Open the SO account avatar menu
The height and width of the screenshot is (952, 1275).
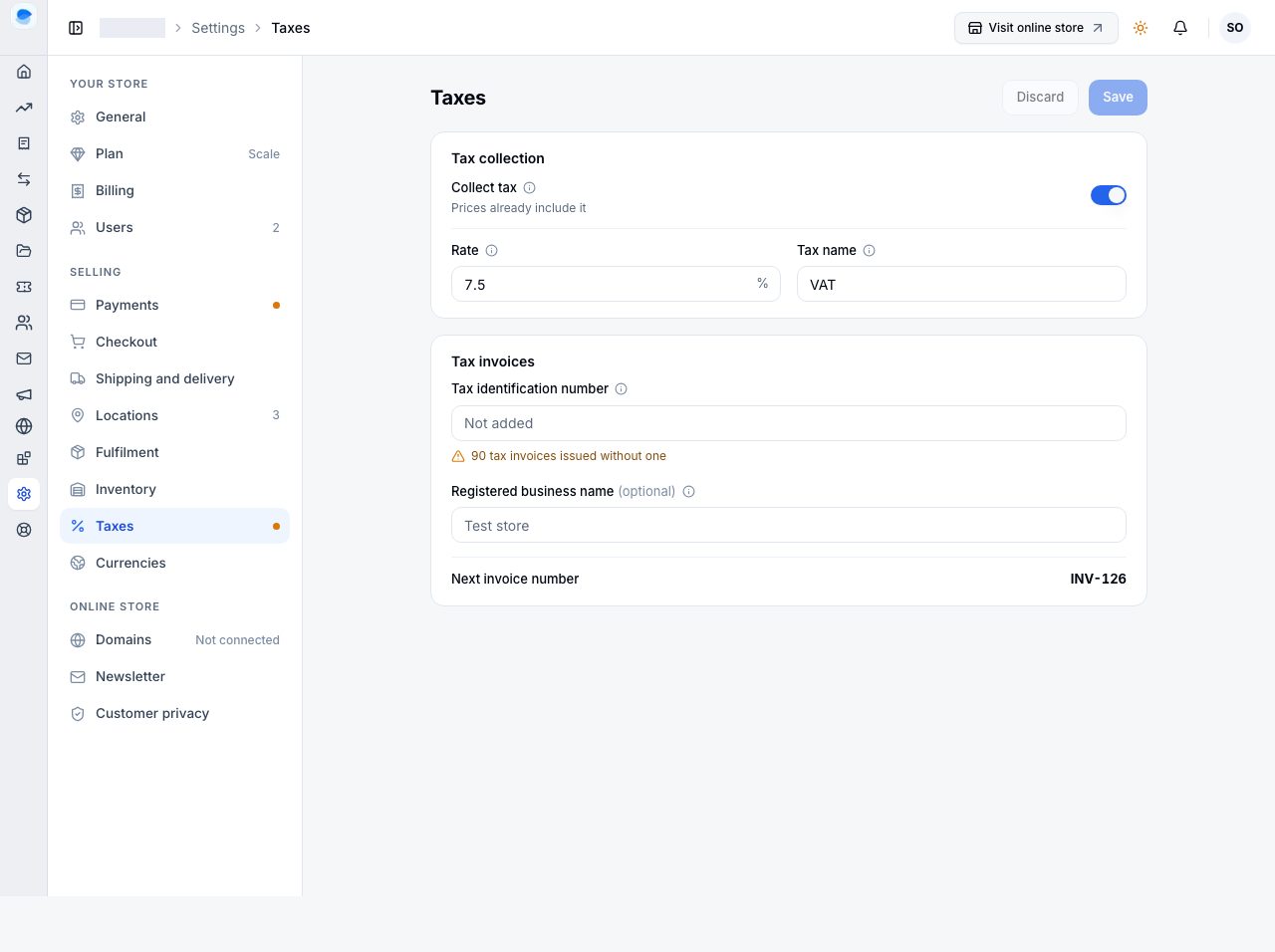coord(1235,28)
